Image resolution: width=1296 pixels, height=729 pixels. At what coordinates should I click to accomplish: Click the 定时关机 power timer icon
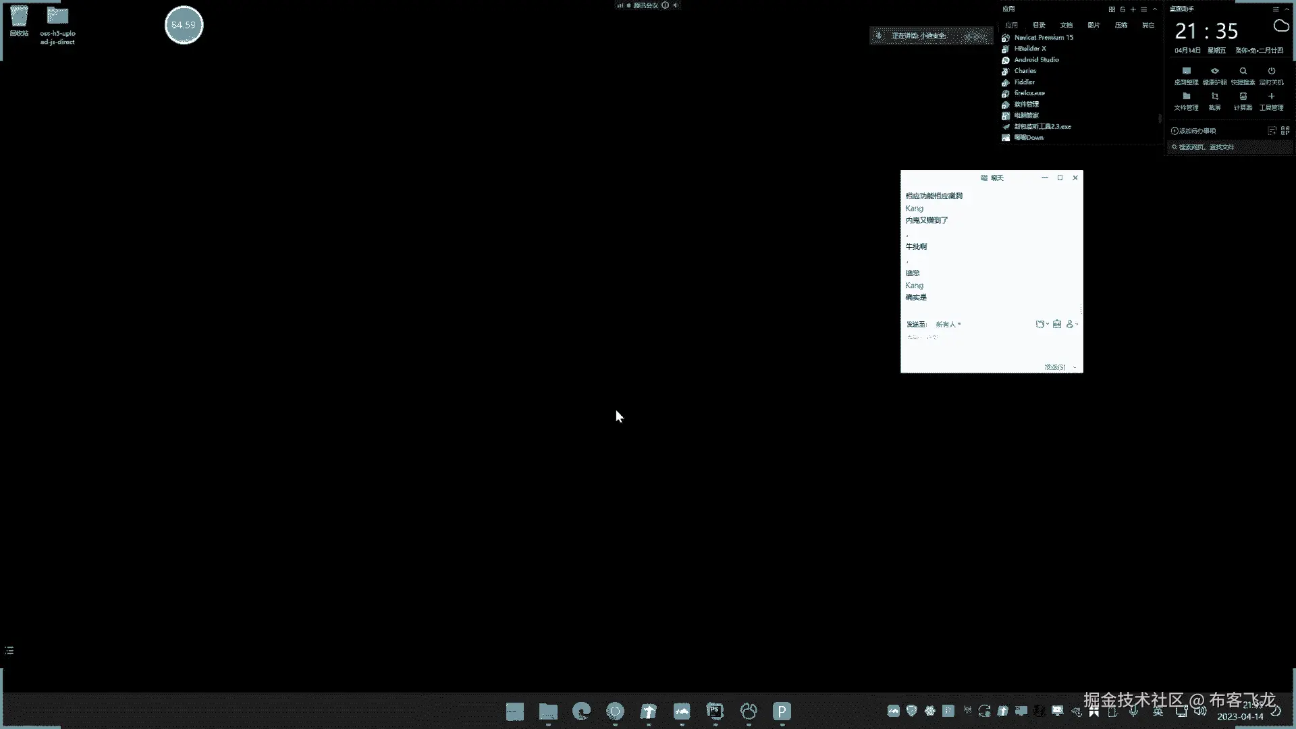coord(1271,72)
